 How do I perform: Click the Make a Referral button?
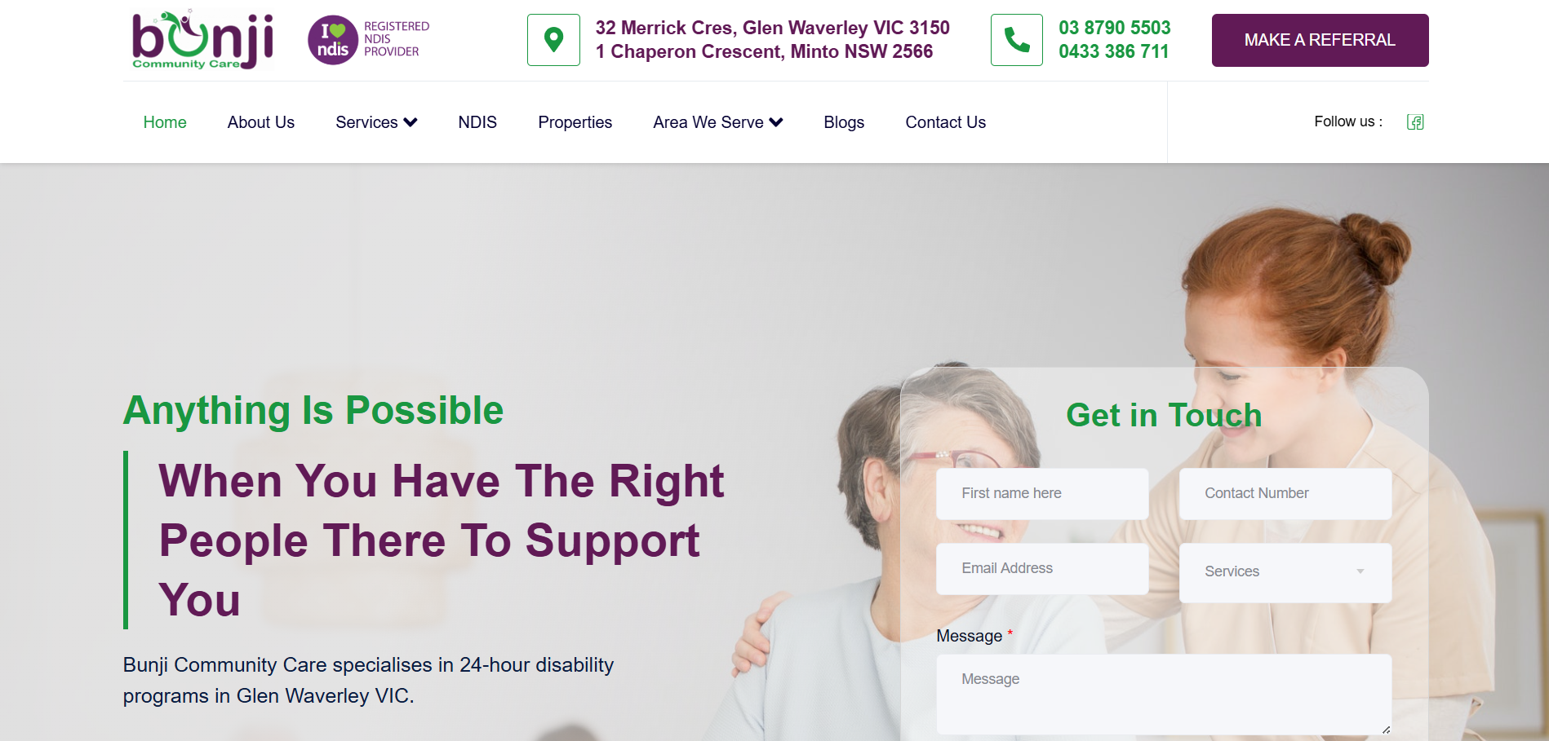coord(1320,40)
